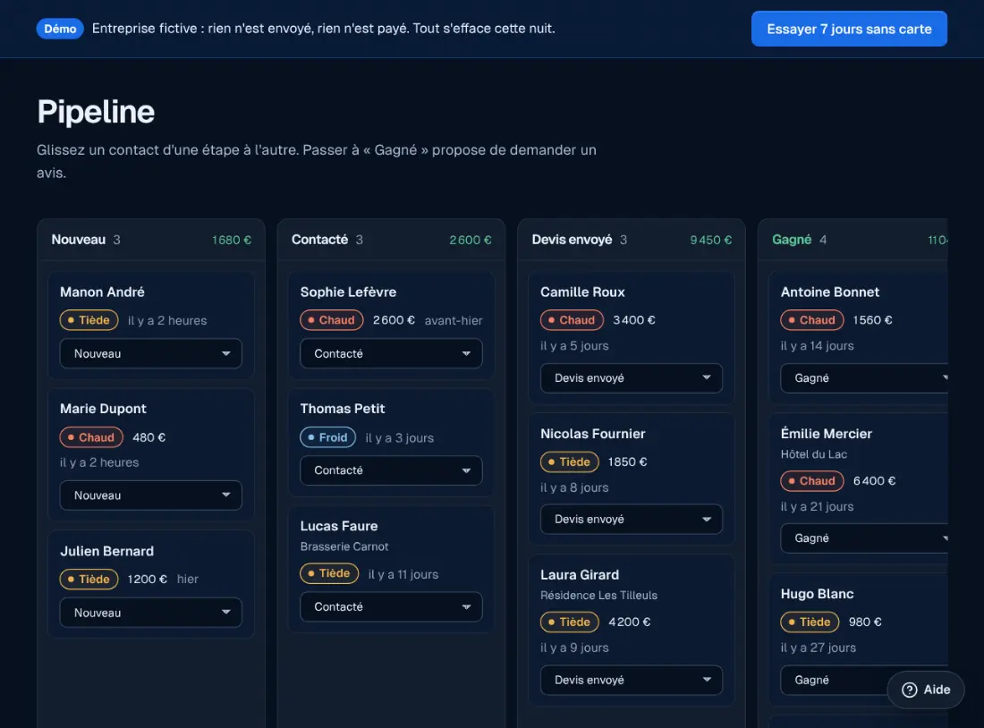
Task: Click the Hugo Blanc contact name
Action: pos(817,594)
